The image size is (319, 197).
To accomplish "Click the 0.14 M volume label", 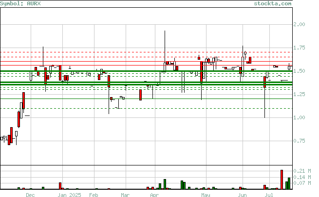I will point(302,177).
